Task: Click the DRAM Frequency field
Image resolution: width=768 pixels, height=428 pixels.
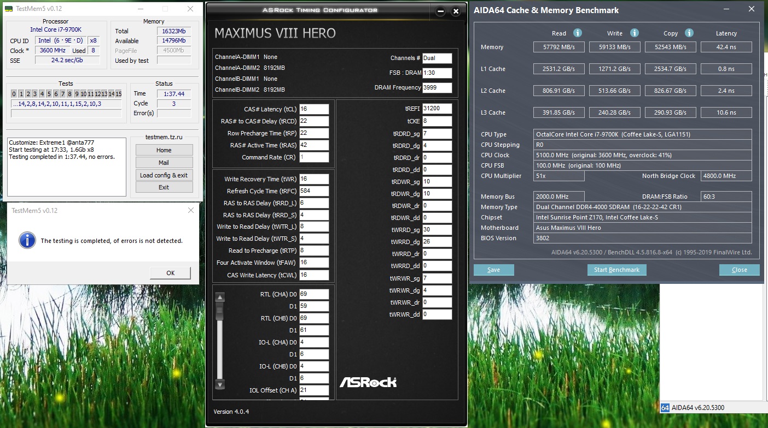Action: click(437, 87)
